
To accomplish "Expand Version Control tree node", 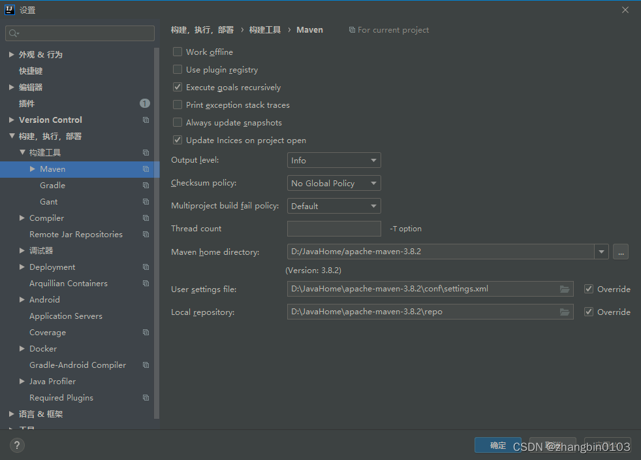I will coord(12,120).
